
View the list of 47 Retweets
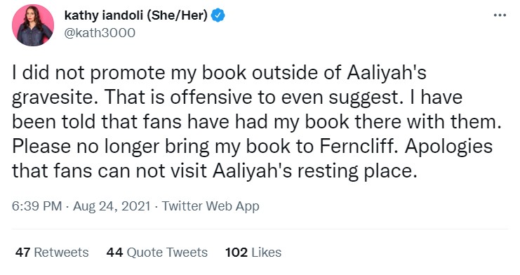click(x=52, y=253)
